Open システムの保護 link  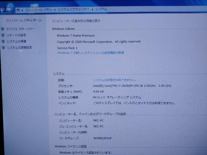tap(17, 41)
